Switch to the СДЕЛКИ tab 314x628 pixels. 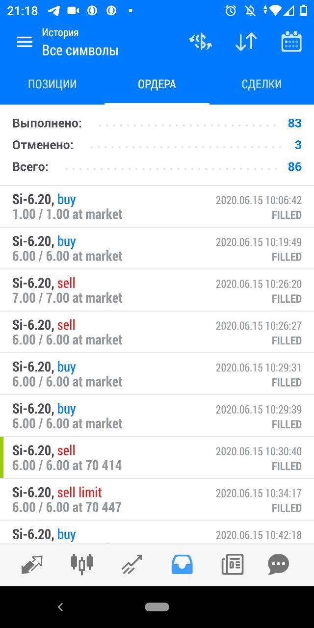[x=262, y=84]
